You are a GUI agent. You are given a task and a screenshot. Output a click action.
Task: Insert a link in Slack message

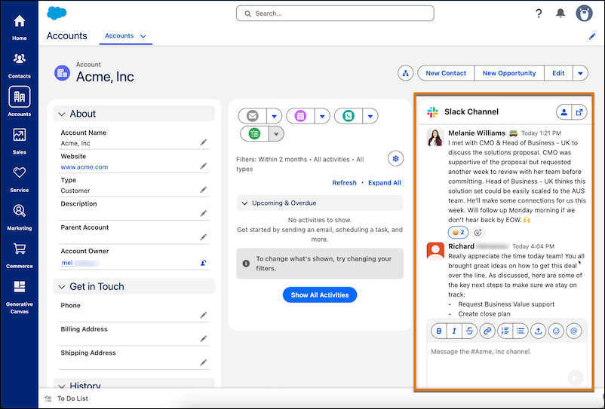coord(487,331)
